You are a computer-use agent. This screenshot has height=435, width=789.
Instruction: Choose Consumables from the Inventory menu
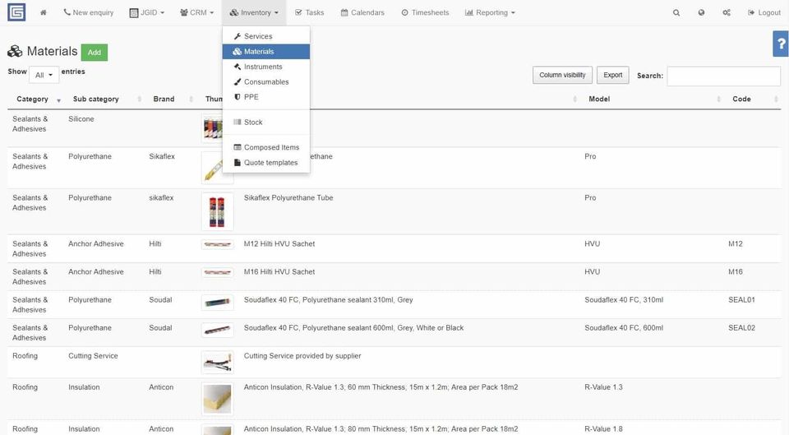pos(265,81)
